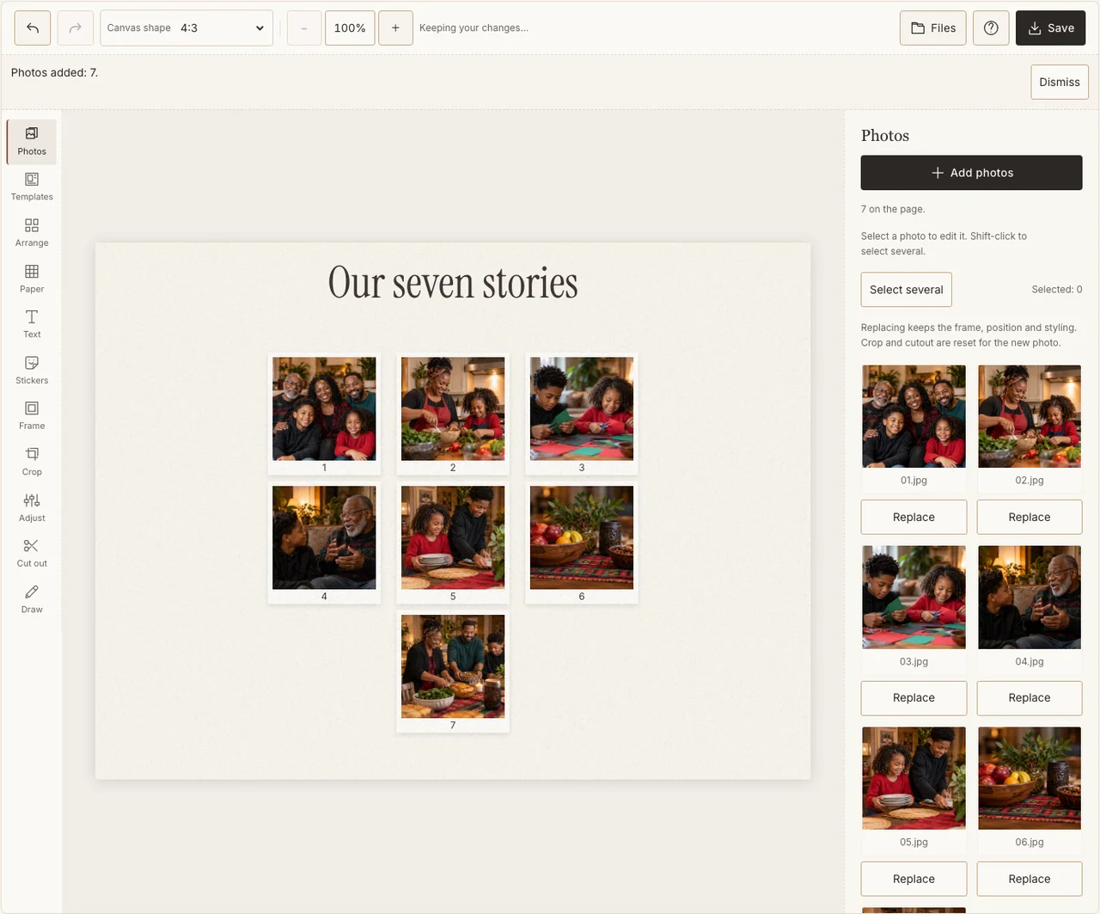Image resolution: width=1100 pixels, height=914 pixels.
Task: Open the Canvas shape dropdown
Action: click(x=186, y=28)
